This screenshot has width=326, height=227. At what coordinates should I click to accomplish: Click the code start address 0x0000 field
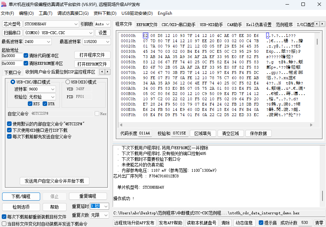(x=12, y=56)
